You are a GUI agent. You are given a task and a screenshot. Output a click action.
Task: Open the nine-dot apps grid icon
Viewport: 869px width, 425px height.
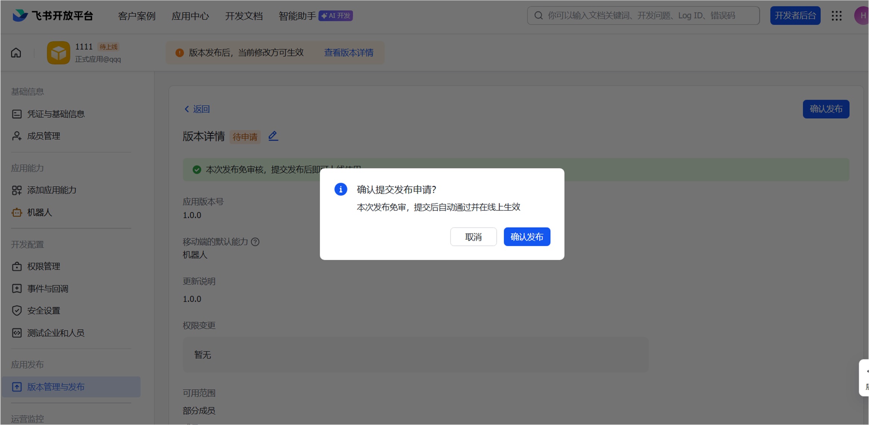[837, 16]
